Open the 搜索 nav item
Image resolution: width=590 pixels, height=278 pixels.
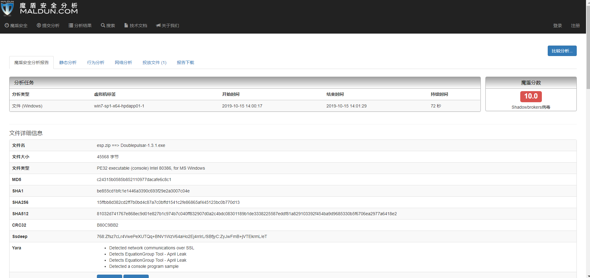(x=108, y=26)
